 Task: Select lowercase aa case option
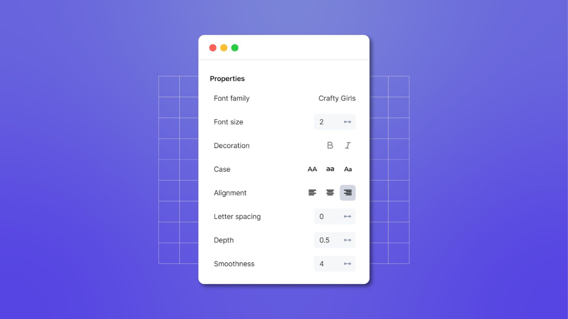coord(330,169)
